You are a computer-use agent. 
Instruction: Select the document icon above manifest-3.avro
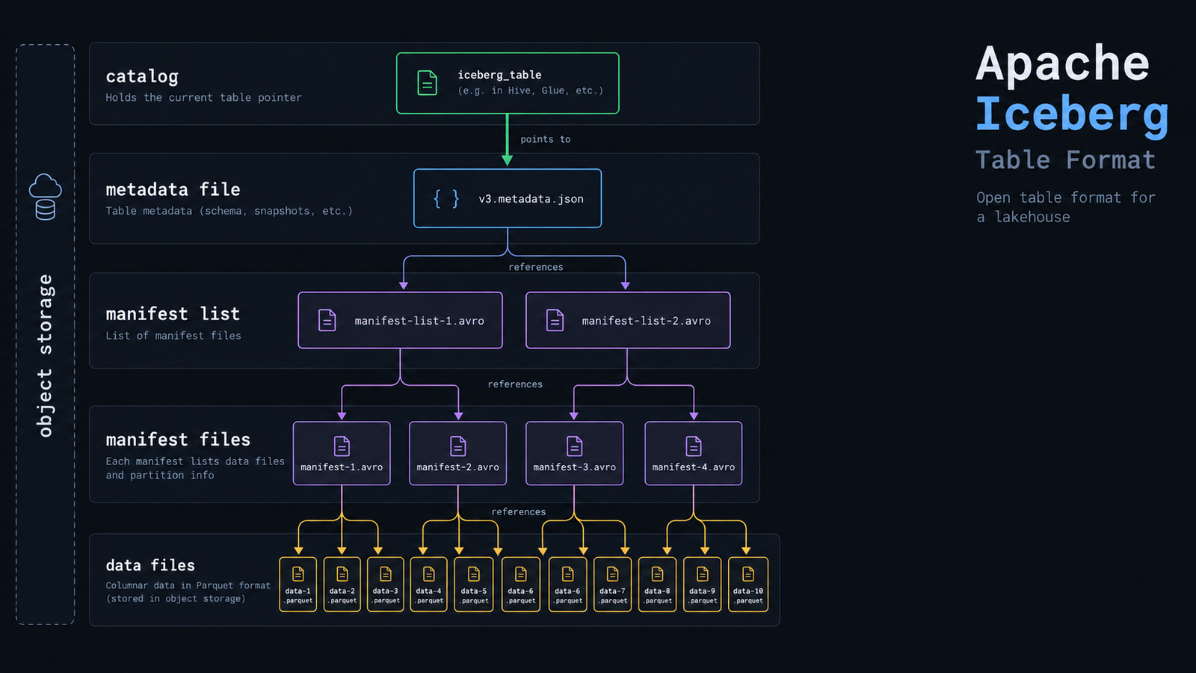(x=575, y=446)
